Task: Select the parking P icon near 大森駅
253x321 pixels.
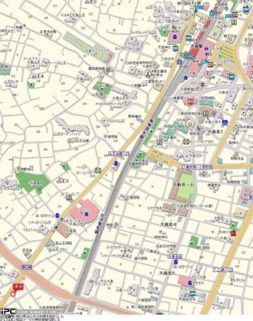Action: coord(215,35)
